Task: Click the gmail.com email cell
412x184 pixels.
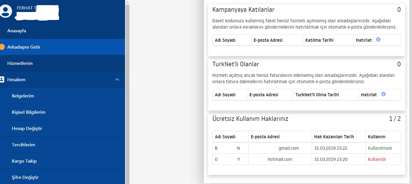Action: tap(280, 148)
